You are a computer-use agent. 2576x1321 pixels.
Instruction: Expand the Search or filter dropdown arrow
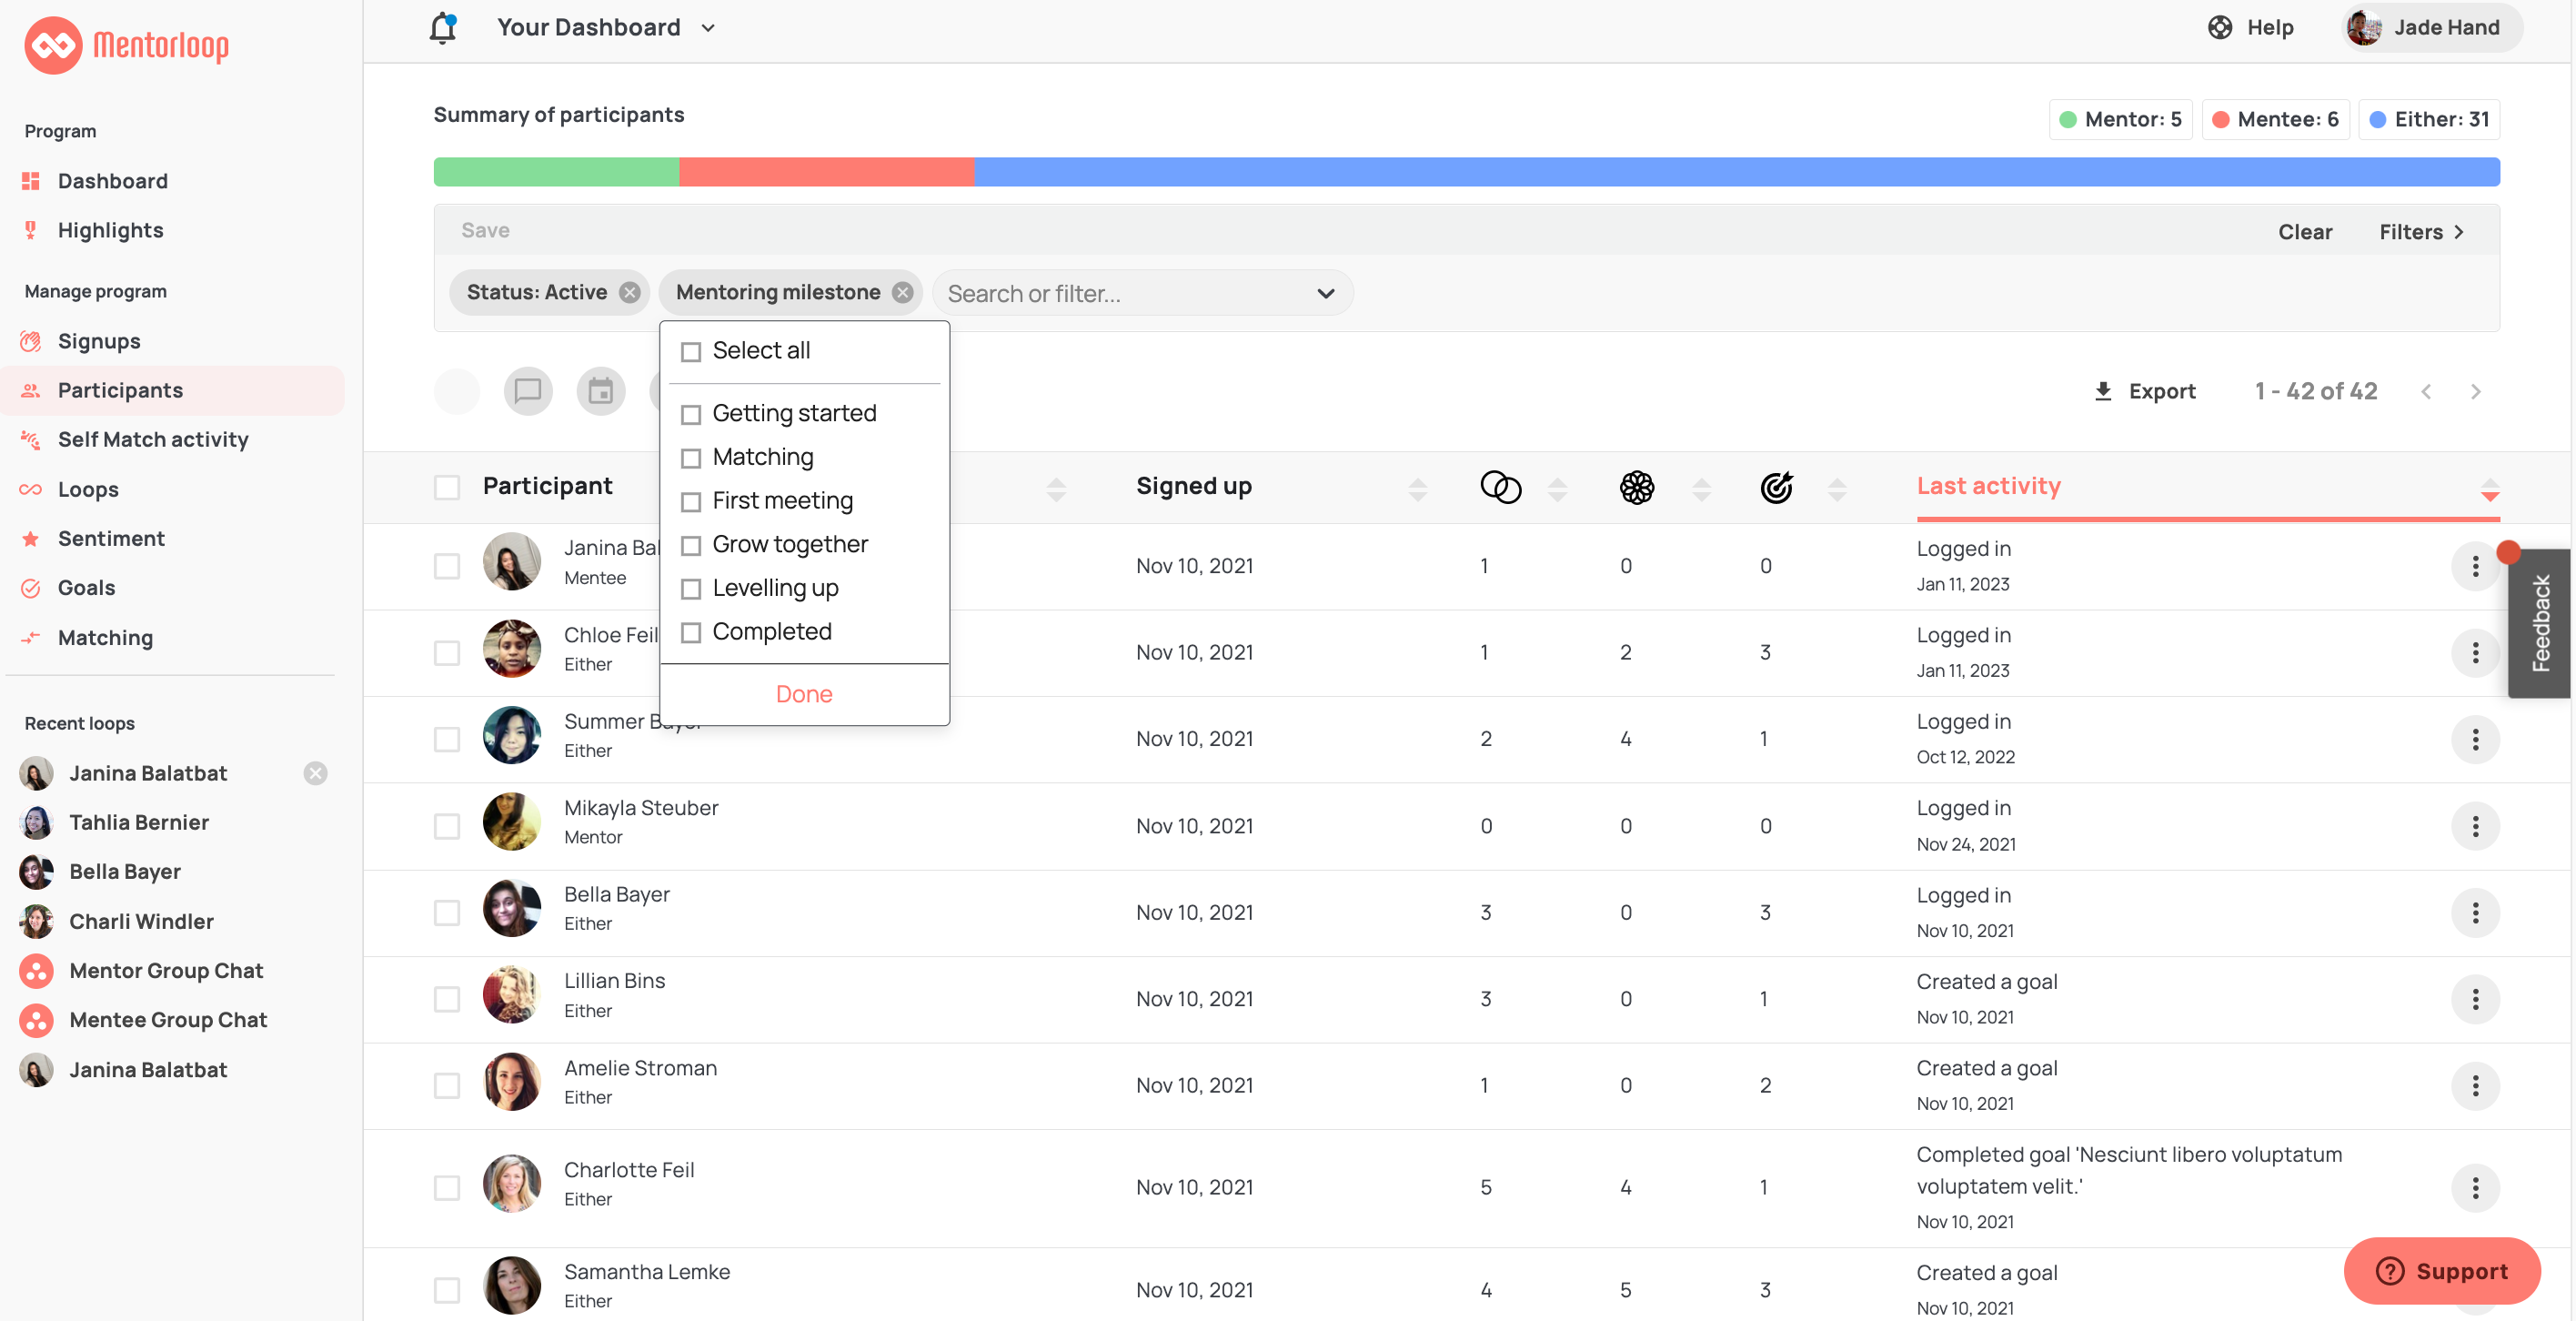click(1325, 293)
